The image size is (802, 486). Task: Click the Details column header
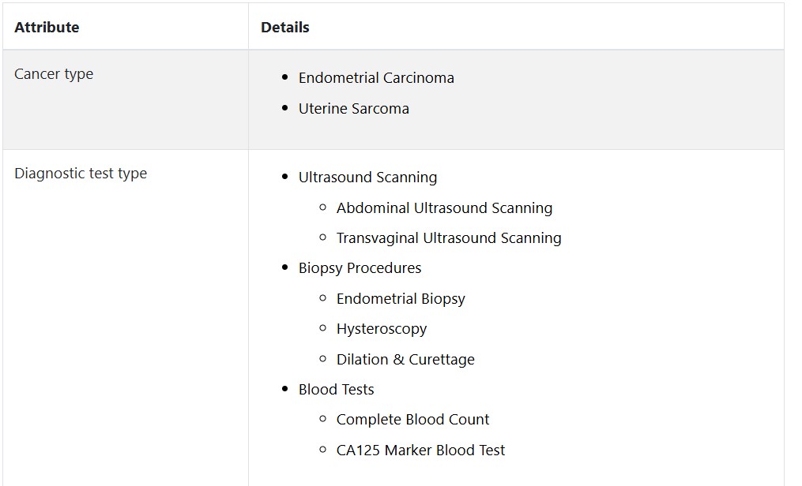(285, 27)
